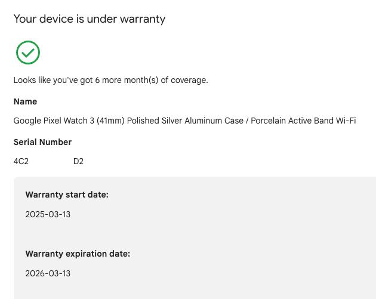Click the serial number suffix "D2"
Screen dimensions: 376x299
tap(78, 161)
